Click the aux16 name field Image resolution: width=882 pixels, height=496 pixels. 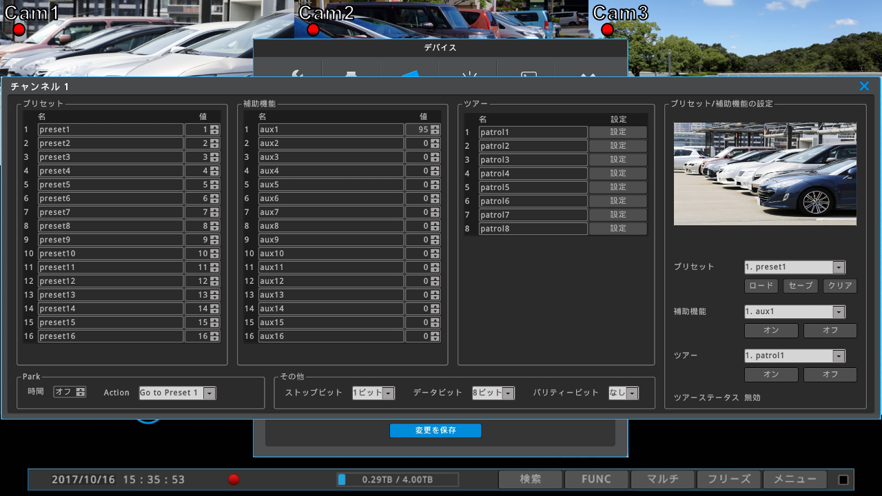331,336
